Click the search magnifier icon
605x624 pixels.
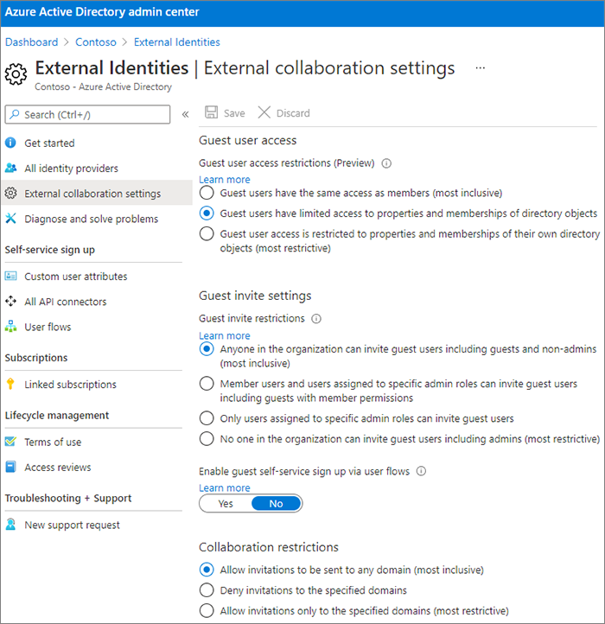pyautogui.click(x=15, y=114)
